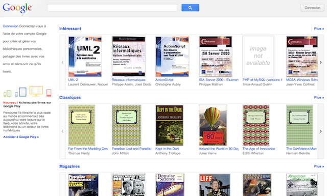Viewport: 327px width, 196px height.
Task: Open Far From the Madding Crowd cover
Action: (82, 125)
